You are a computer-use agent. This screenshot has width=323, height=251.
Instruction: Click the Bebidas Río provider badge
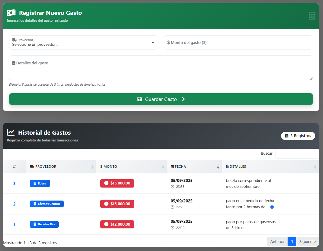44,224
